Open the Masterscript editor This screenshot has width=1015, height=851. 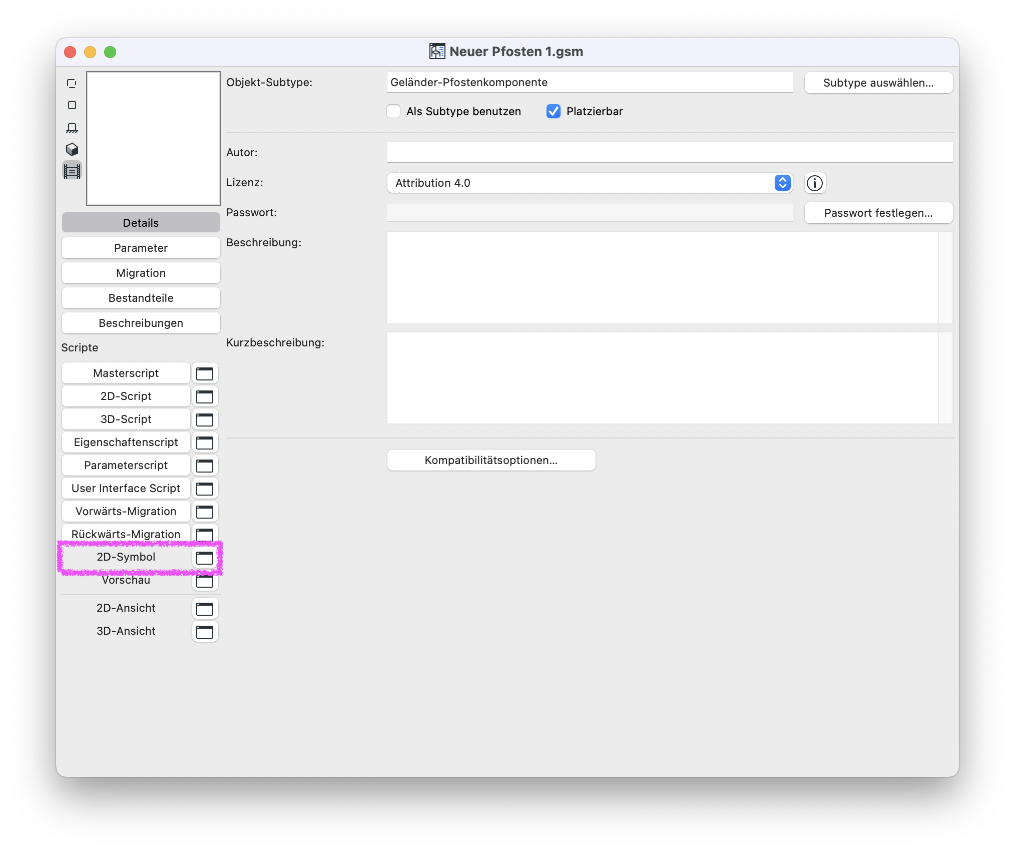(126, 373)
